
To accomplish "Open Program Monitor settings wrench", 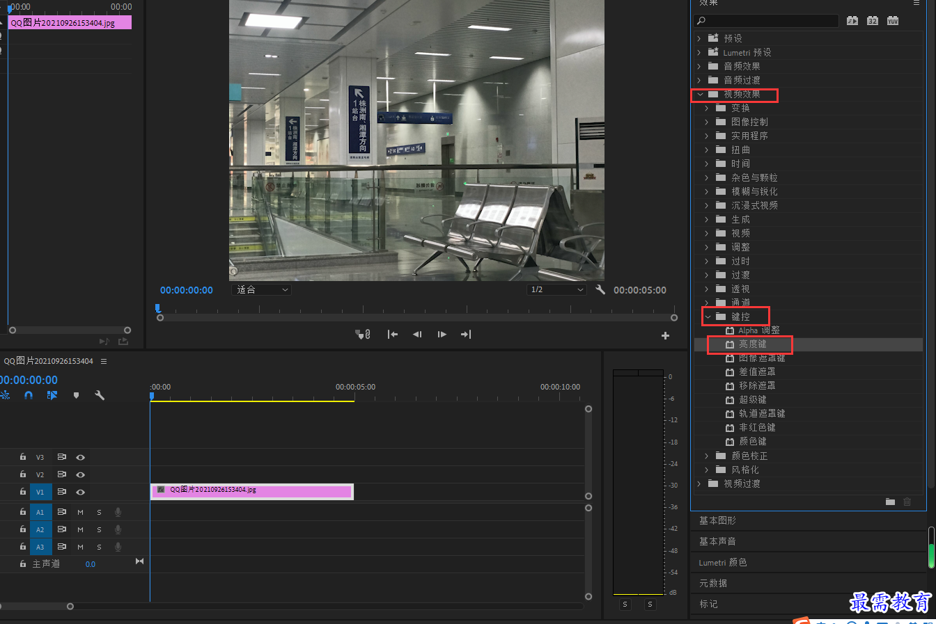I will pos(600,289).
